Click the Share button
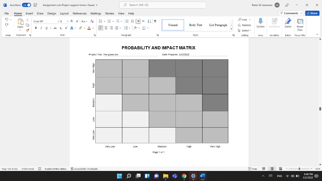The width and height of the screenshot is (322, 181). pyautogui.click(x=311, y=13)
